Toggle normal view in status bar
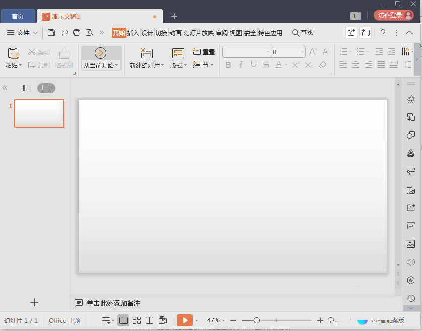 click(124, 320)
